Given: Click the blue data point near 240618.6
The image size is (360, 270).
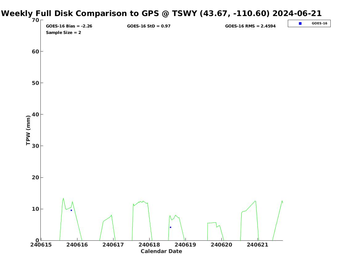Looking at the screenshot, I should pyautogui.click(x=170, y=227).
